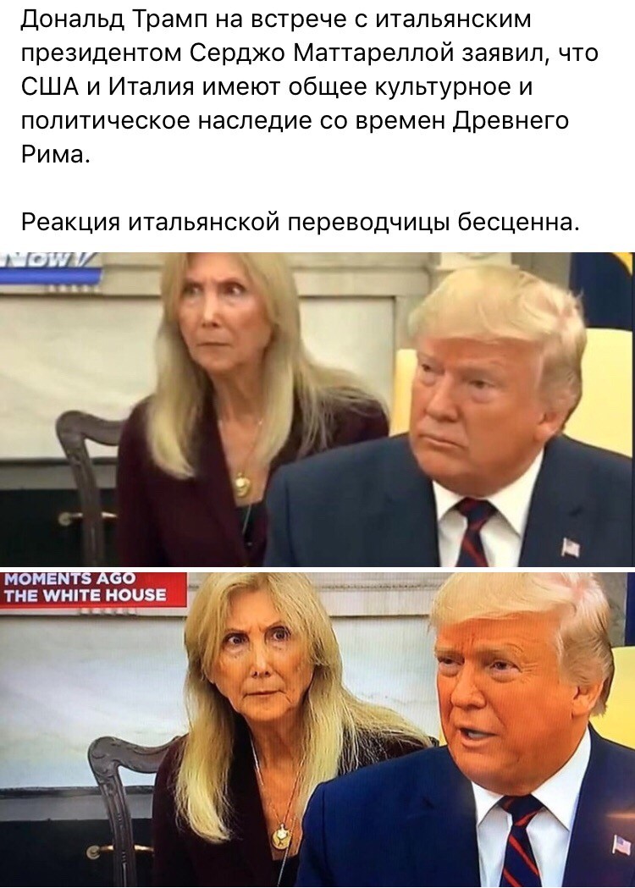Click the flag lapel pin in bottom photo
The height and width of the screenshot is (888, 635).
point(622,846)
